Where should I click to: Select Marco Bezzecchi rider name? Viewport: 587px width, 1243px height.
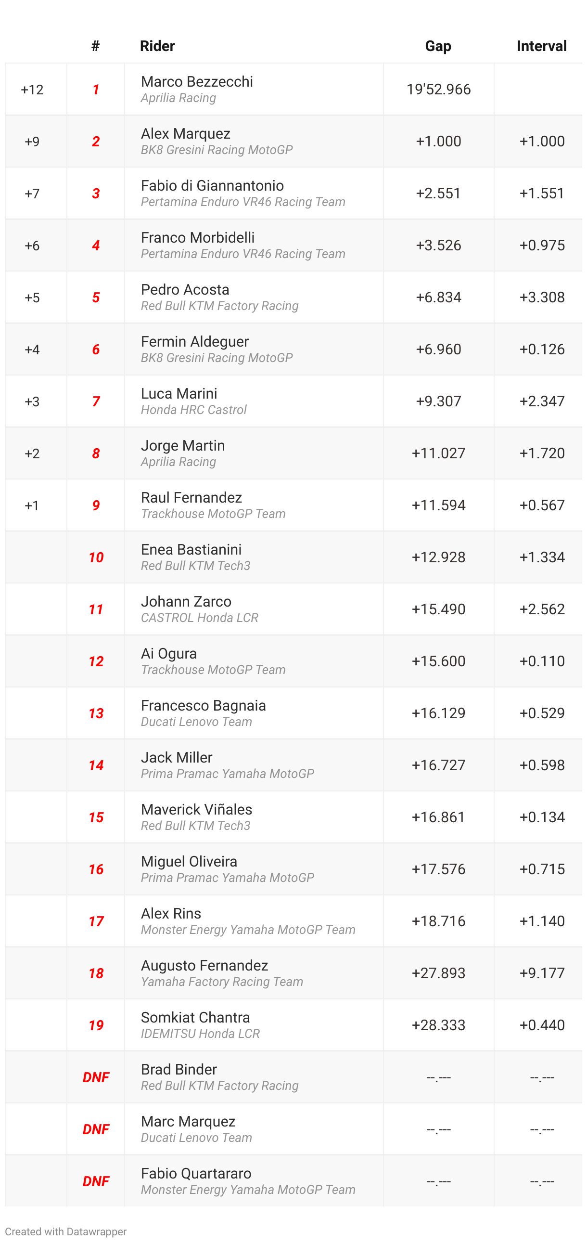click(x=197, y=81)
